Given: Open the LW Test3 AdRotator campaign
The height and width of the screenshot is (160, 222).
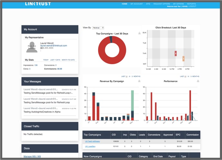Looking at the screenshot, I should click(93, 142).
